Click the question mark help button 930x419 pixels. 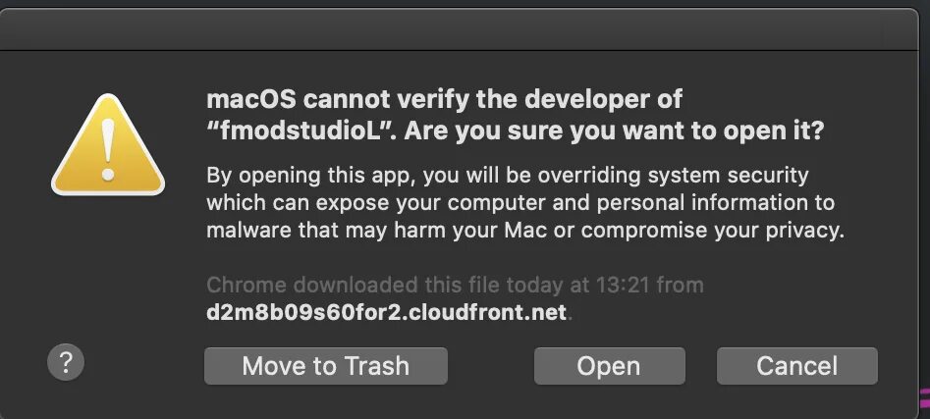tap(66, 362)
